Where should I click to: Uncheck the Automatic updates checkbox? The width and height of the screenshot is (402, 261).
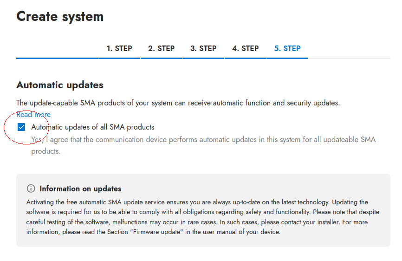point(21,127)
